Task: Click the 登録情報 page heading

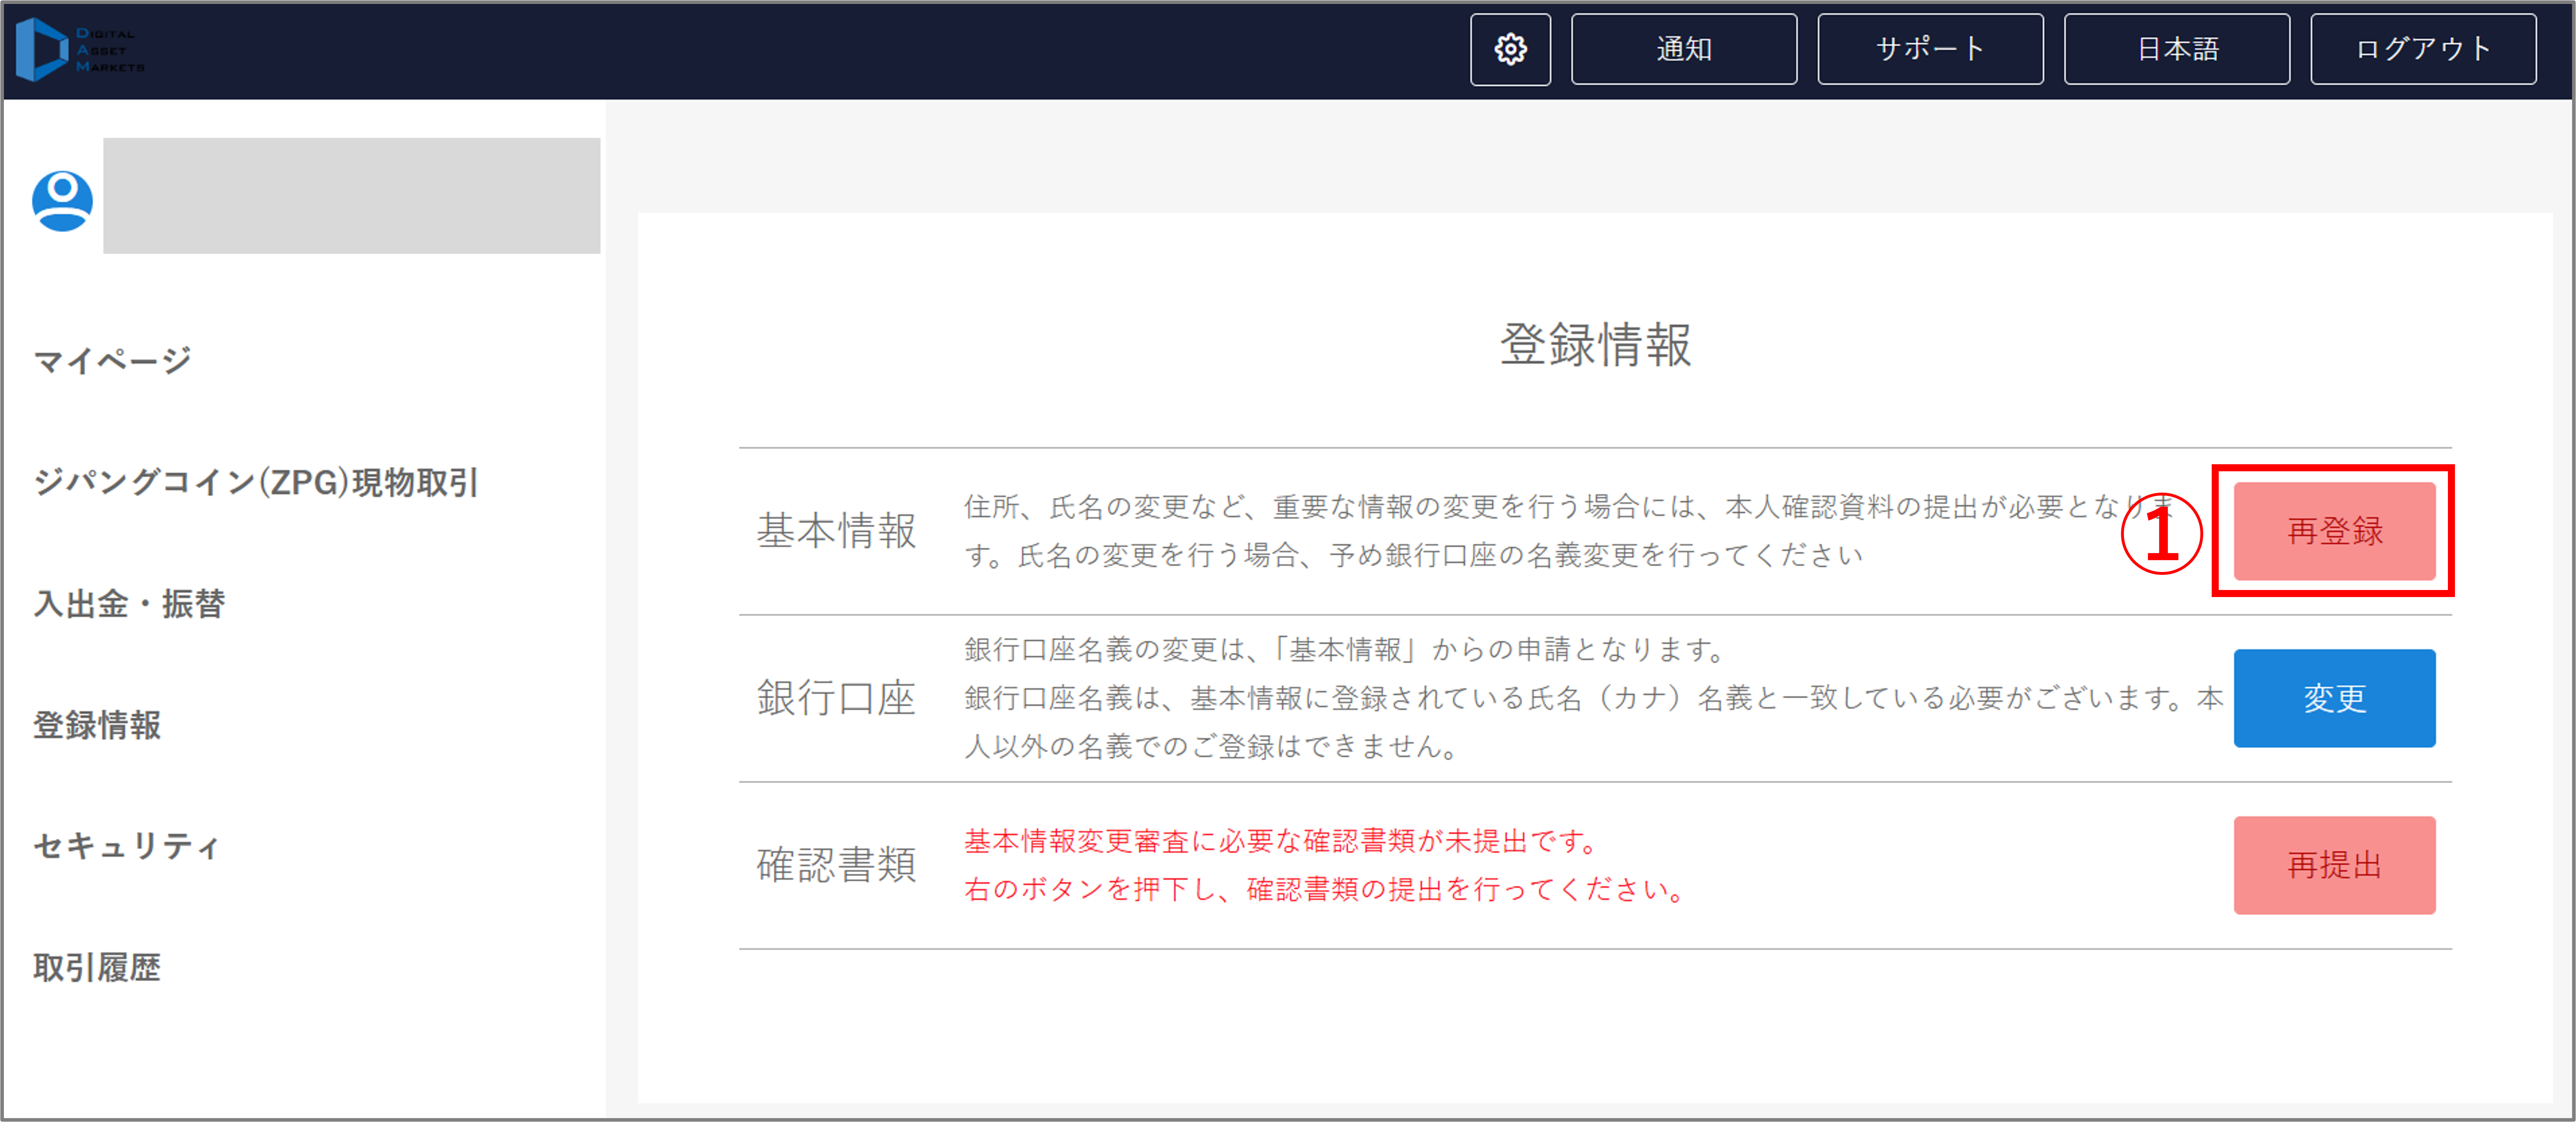Action: (x=1595, y=345)
